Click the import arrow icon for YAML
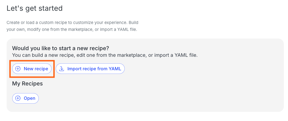 tap(62, 69)
